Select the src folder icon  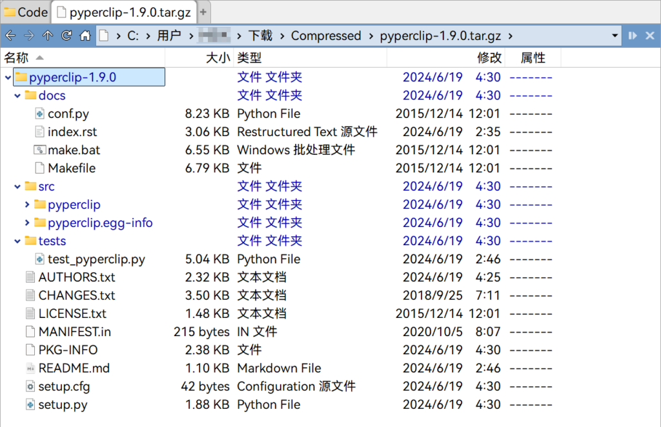(30, 186)
